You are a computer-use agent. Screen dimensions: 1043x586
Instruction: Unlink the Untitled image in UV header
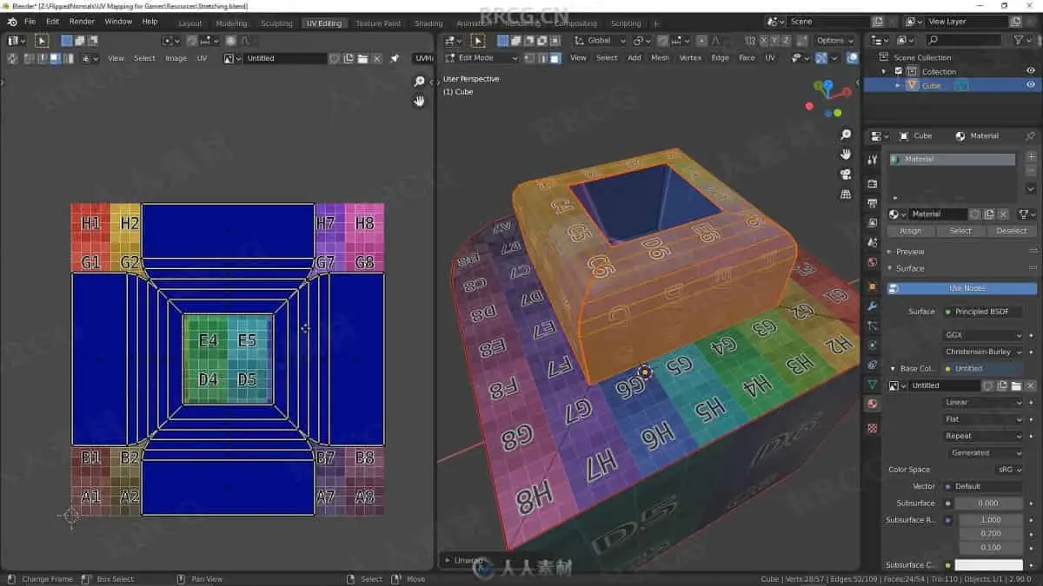pos(376,58)
